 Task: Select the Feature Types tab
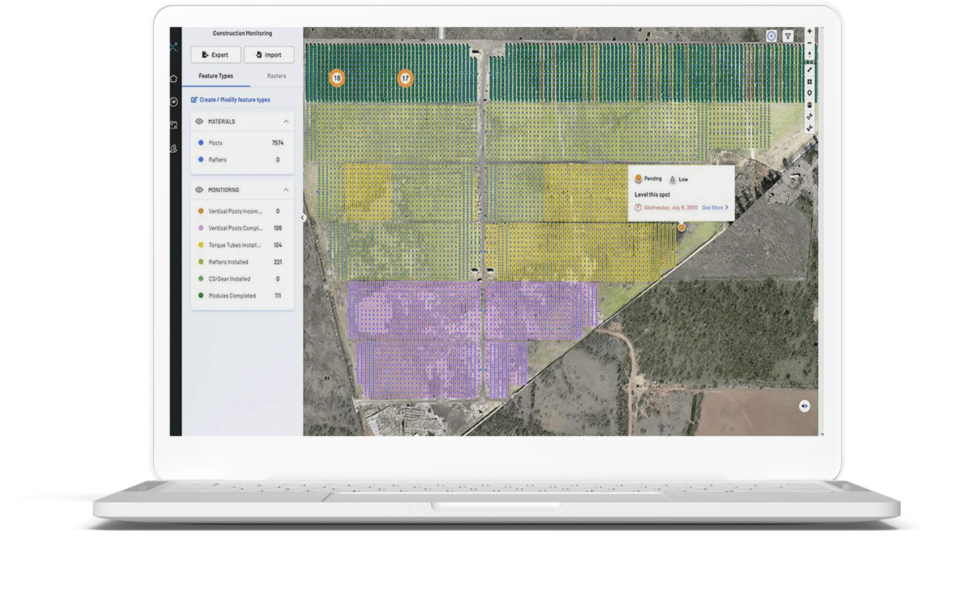point(216,76)
